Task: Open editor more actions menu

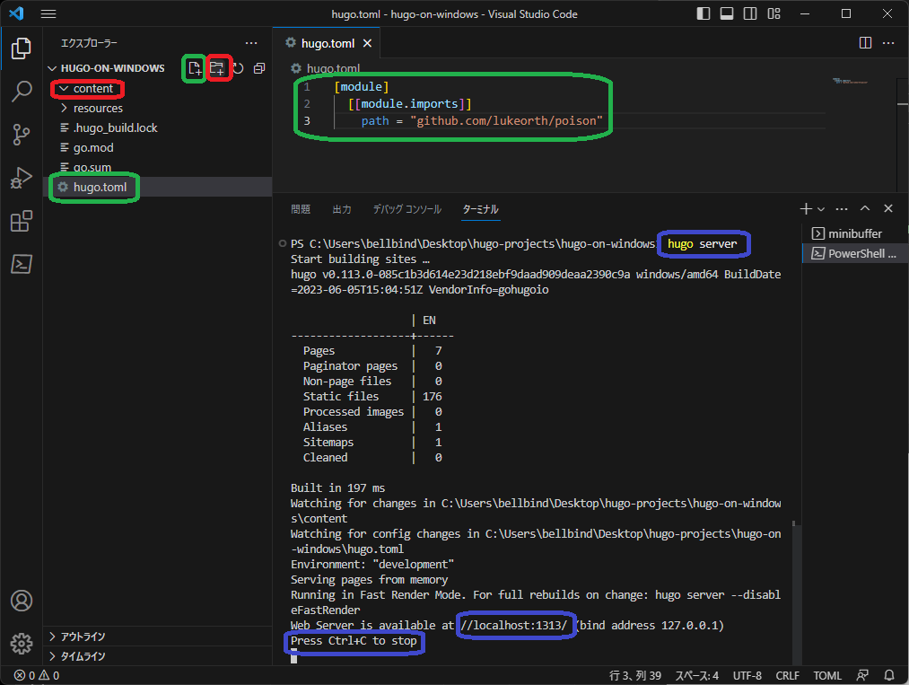Action: point(888,43)
